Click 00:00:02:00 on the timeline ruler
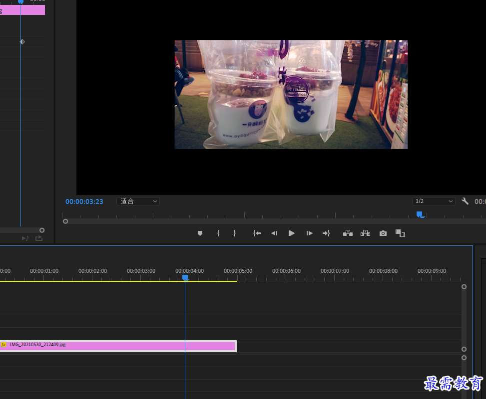The height and width of the screenshot is (399, 486). pyautogui.click(x=93, y=271)
